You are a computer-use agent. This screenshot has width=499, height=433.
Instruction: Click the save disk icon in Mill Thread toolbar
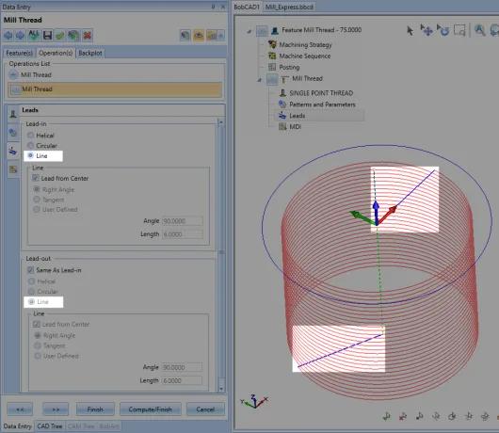coord(47,35)
